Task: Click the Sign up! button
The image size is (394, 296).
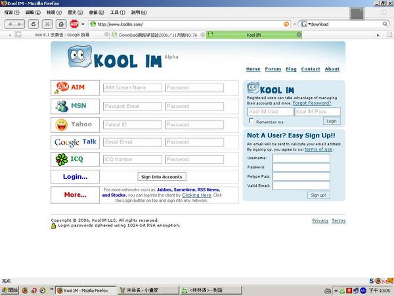Action: (x=318, y=195)
